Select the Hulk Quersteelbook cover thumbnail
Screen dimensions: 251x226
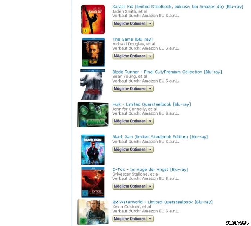click(93, 115)
